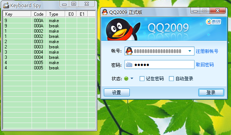Sort by the Key column header
Image resolution: width=231 pixels, height=135 pixels.
click(x=17, y=14)
